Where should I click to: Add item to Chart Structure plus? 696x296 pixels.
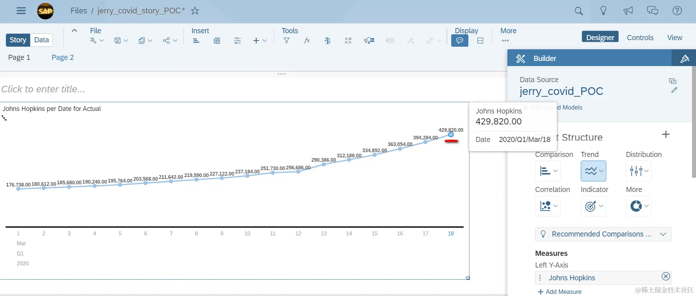point(666,134)
